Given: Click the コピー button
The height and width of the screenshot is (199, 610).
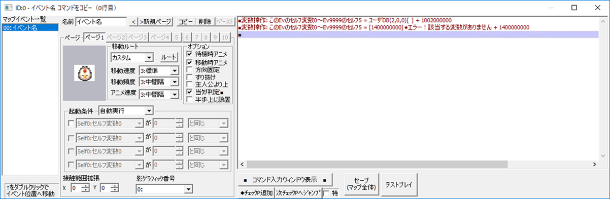Looking at the screenshot, I should pyautogui.click(x=186, y=22).
